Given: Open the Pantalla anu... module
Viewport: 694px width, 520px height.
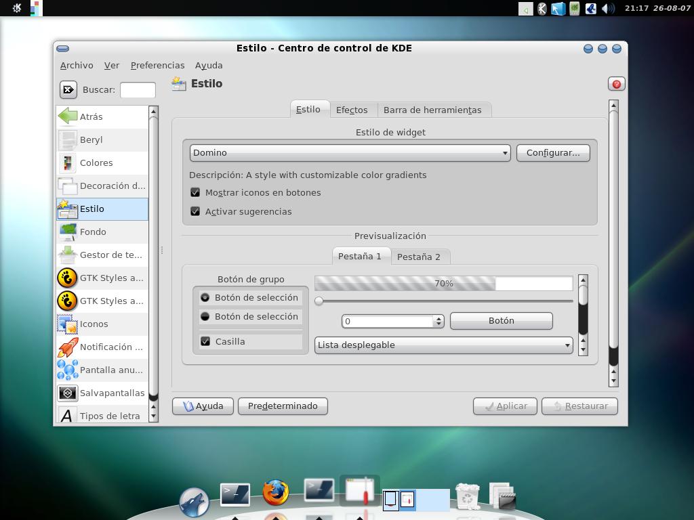Looking at the screenshot, I should tap(102, 370).
